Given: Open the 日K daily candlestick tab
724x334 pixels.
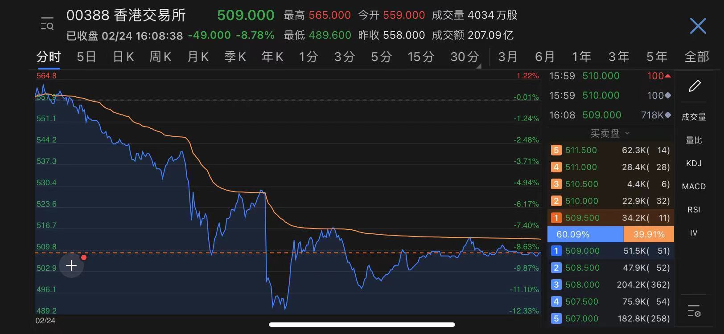Looking at the screenshot, I should point(123,57).
